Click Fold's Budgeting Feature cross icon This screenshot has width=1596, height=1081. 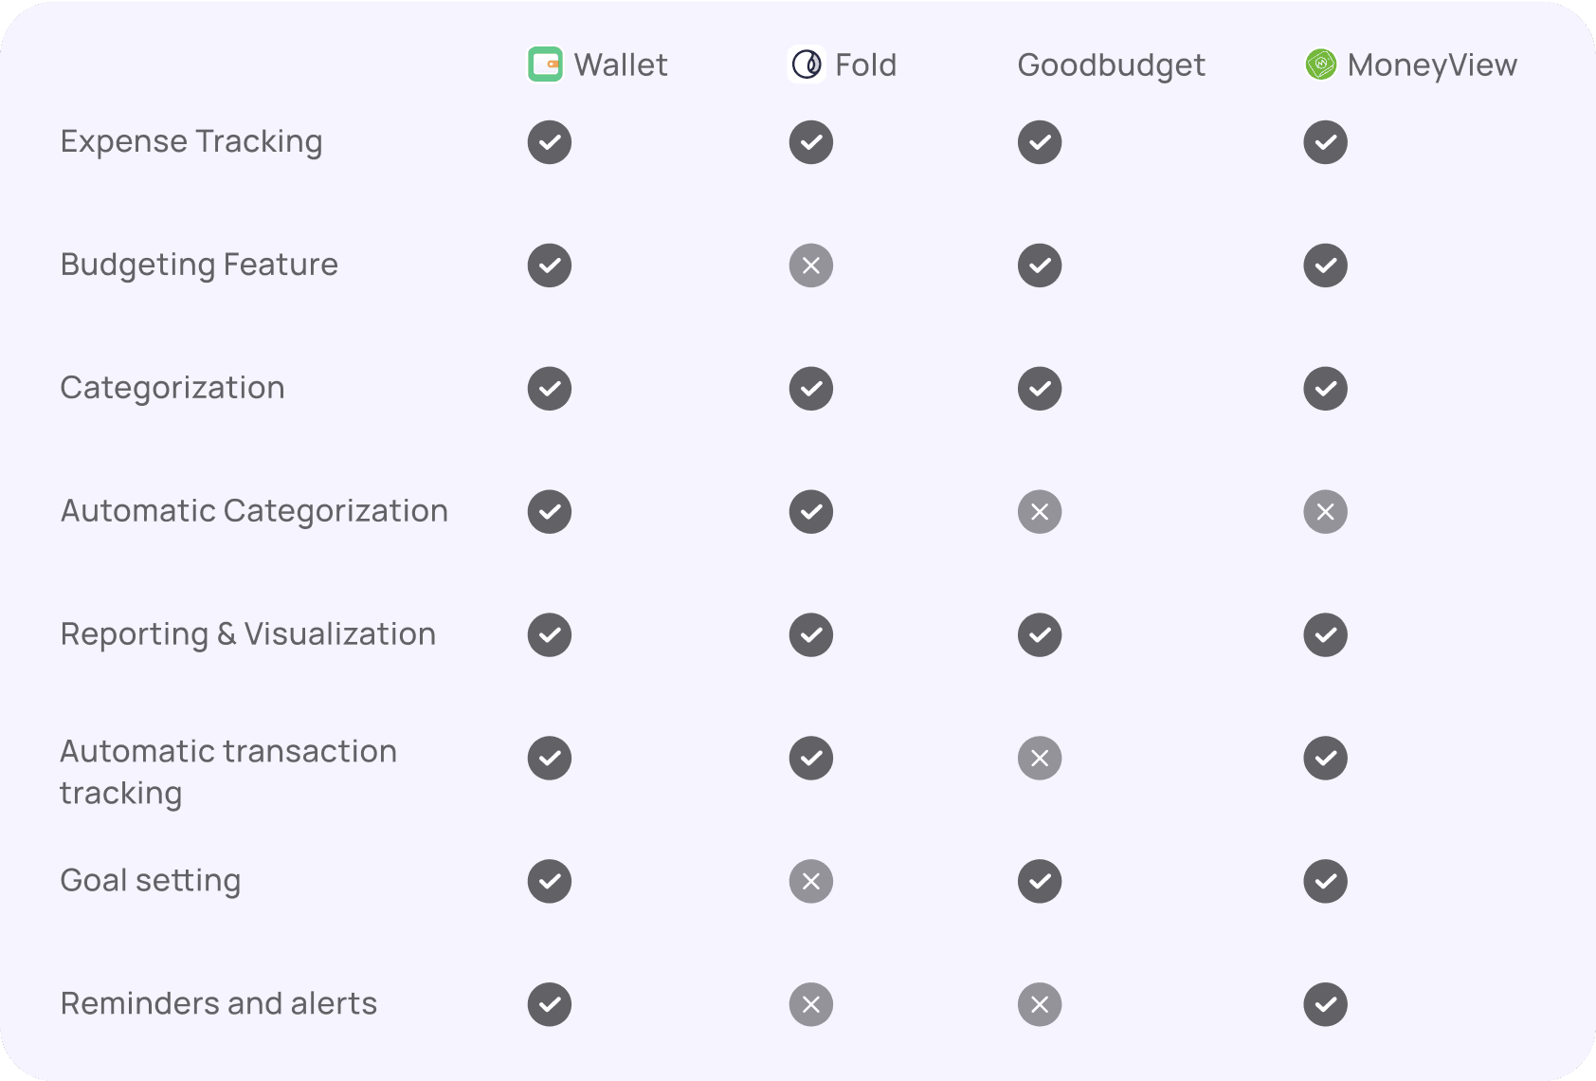tap(810, 266)
